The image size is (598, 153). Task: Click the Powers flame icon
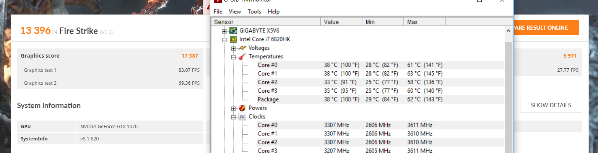tap(242, 108)
